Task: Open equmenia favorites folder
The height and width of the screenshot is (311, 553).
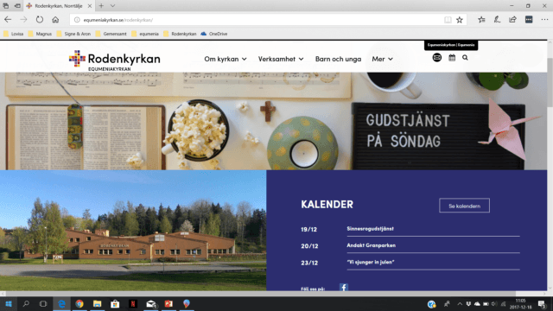Action: (x=145, y=34)
